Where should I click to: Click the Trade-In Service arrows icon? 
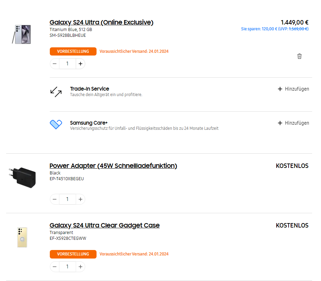click(x=56, y=91)
